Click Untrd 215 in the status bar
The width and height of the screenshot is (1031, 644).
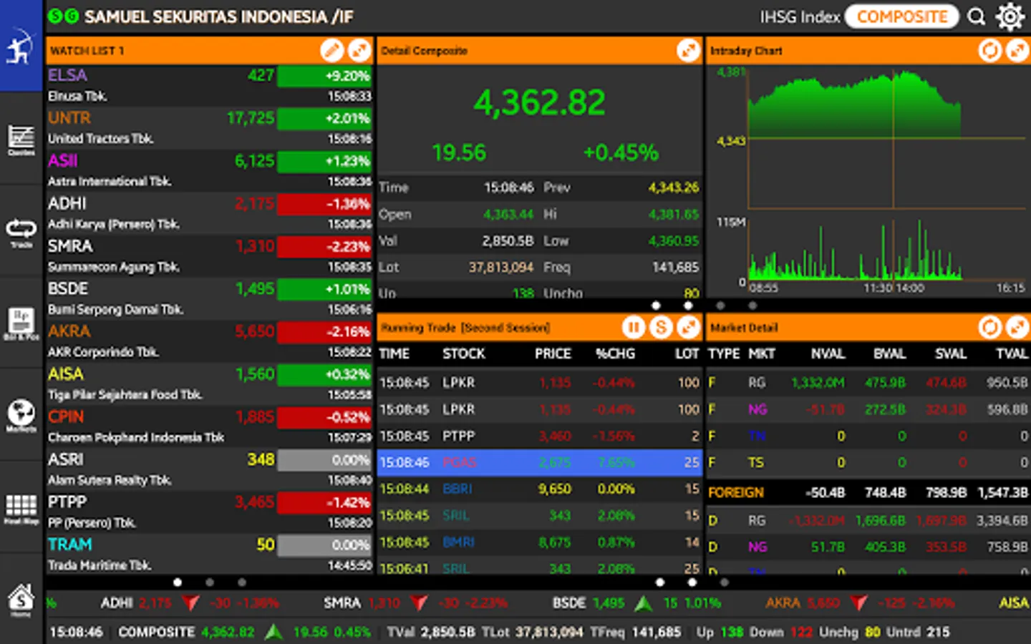(917, 633)
